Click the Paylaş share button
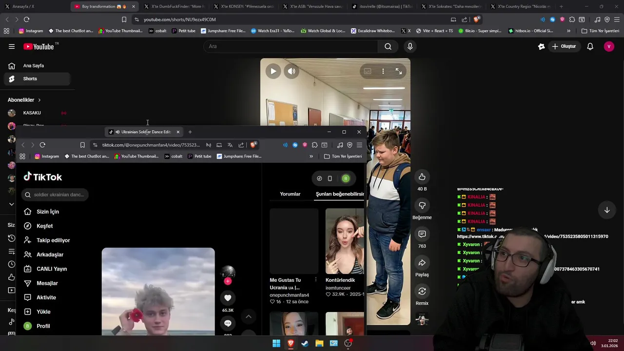This screenshot has width=624, height=351. 422,263
